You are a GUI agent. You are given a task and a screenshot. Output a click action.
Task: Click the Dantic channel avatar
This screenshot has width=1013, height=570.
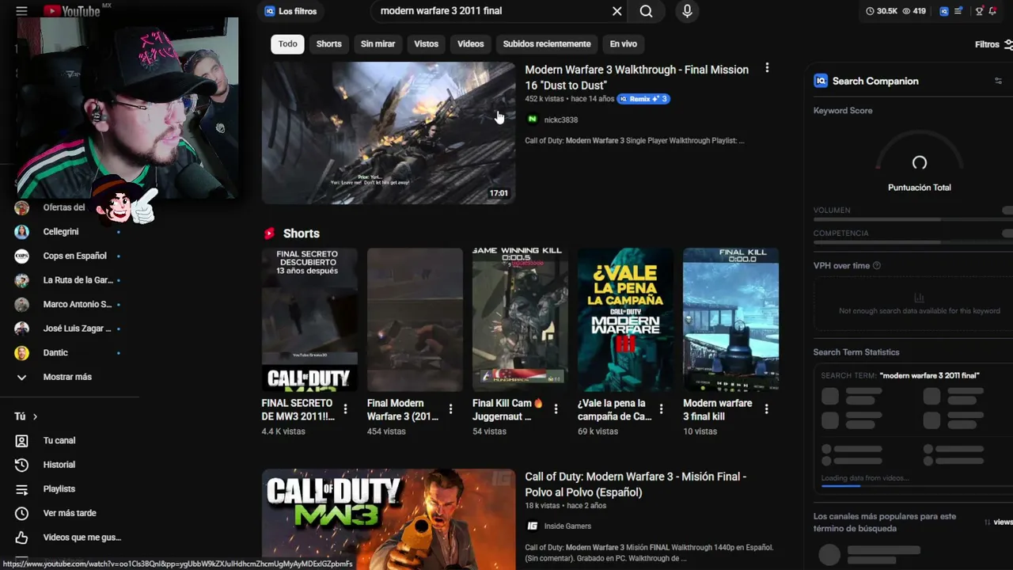tap(21, 352)
